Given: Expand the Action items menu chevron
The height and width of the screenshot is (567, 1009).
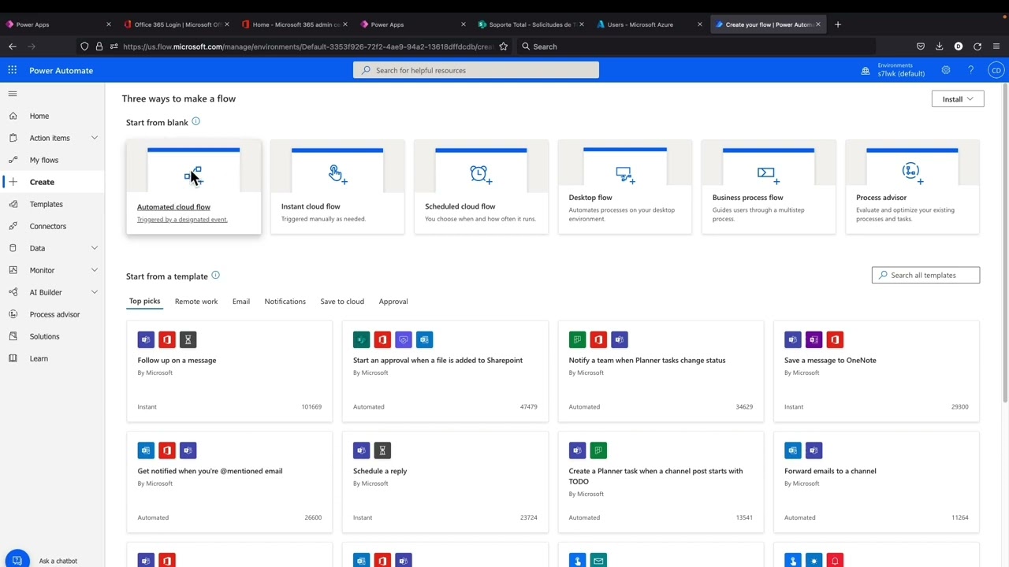Looking at the screenshot, I should (x=95, y=138).
